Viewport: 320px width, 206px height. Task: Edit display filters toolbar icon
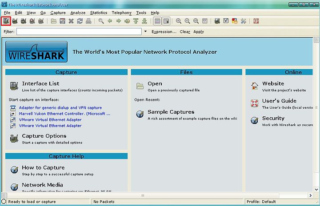[x=226, y=21]
